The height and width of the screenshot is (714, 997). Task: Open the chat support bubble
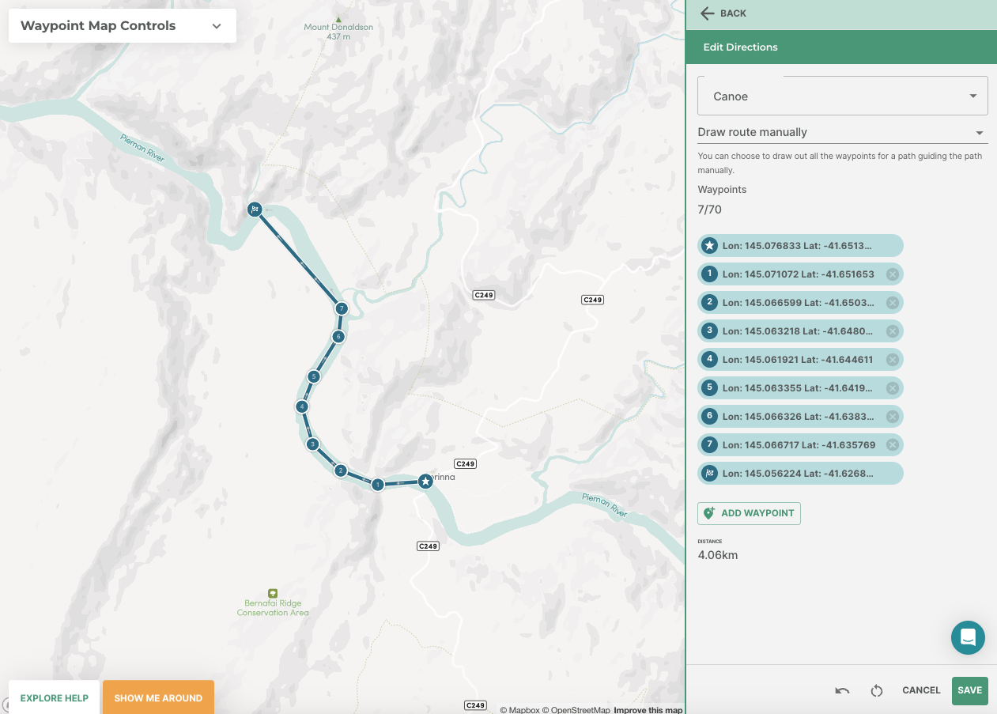pyautogui.click(x=968, y=637)
